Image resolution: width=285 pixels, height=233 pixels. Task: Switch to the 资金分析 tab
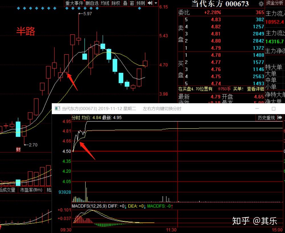pyautogui.click(x=275, y=3)
